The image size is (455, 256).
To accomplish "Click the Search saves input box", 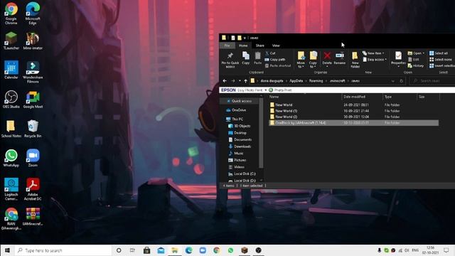I will pyautogui.click(x=432, y=81).
